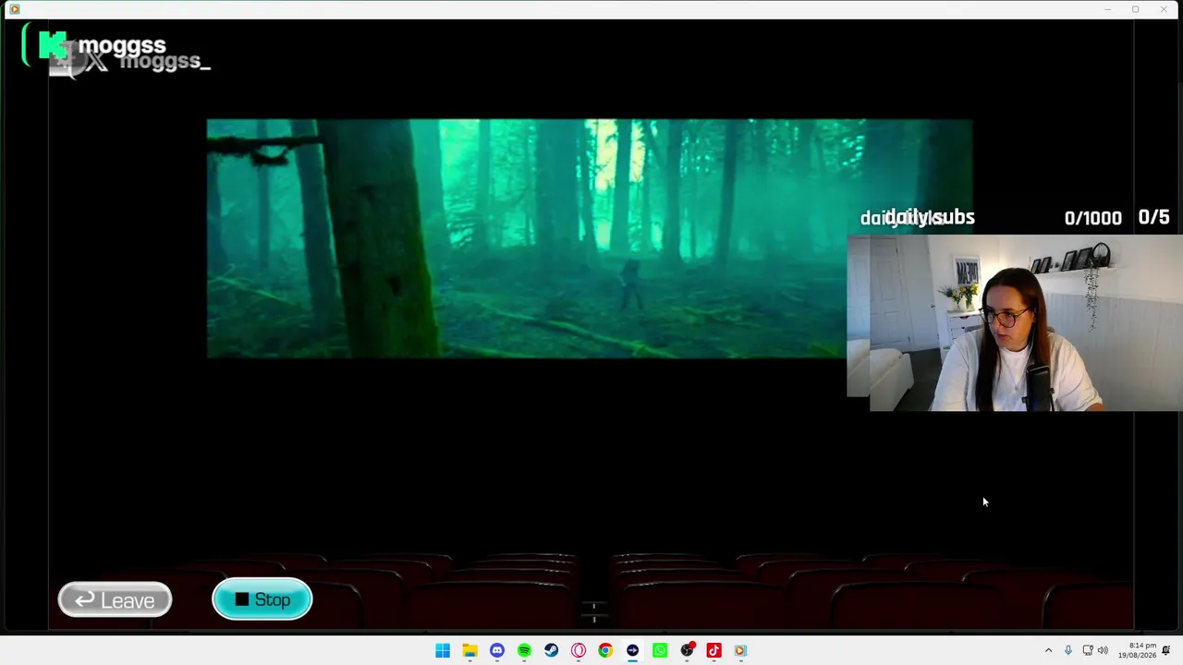
Task: Select the active arrow app icon
Action: point(632,650)
